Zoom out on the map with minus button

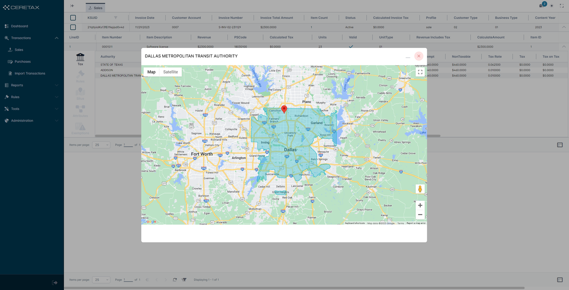coord(420,214)
